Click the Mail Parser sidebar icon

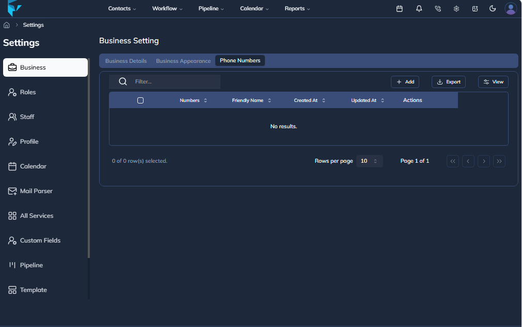click(x=12, y=191)
